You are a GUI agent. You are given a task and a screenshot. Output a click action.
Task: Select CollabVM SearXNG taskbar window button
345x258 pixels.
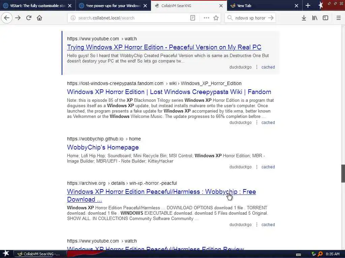[x=40, y=254]
